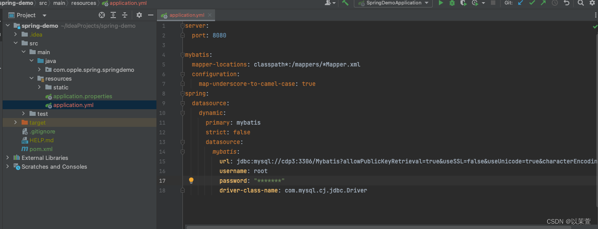Click inspection status checkmark in editor corner

click(x=595, y=26)
